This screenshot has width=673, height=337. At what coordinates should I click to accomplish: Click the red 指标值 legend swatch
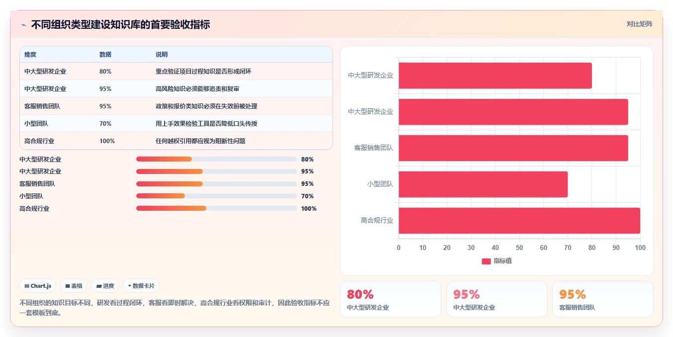(486, 261)
